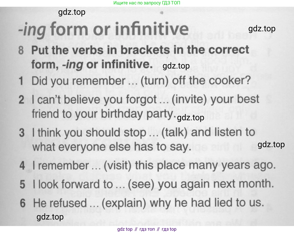
Task: Click the word "(turn)" in sentence 1
Action: pos(155,81)
